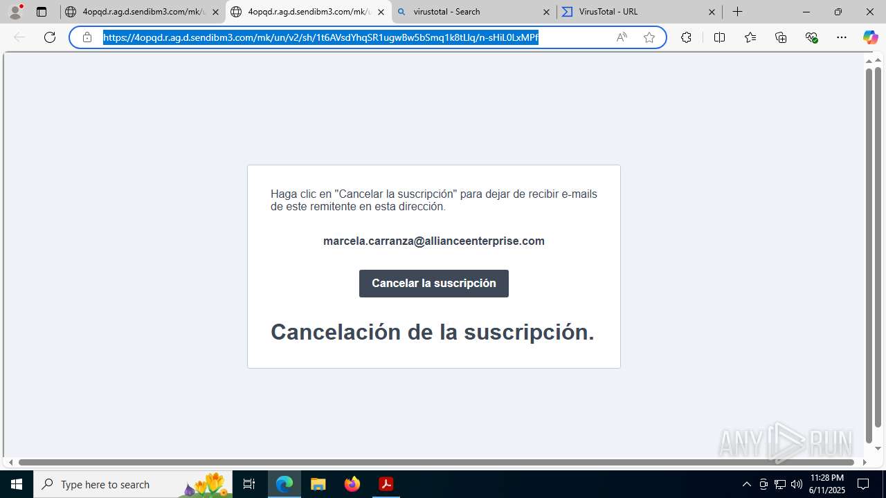Click the horizontal page scrollbar
The image size is (886, 498).
tap(436, 462)
